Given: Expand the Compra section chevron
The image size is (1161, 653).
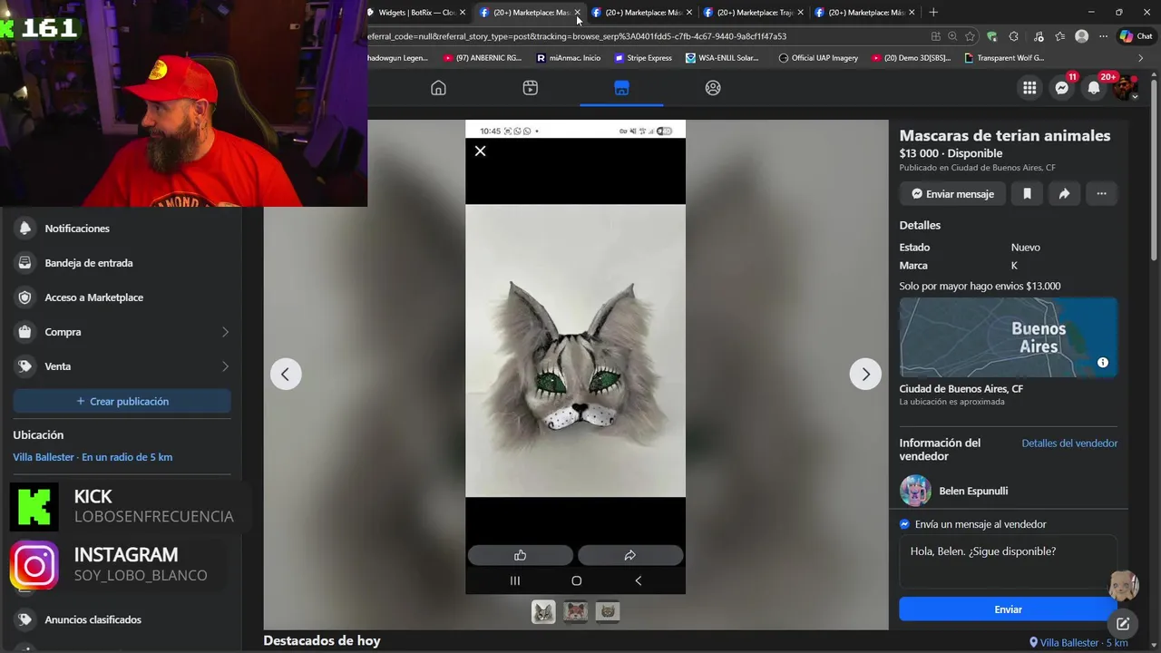Looking at the screenshot, I should [x=225, y=332].
